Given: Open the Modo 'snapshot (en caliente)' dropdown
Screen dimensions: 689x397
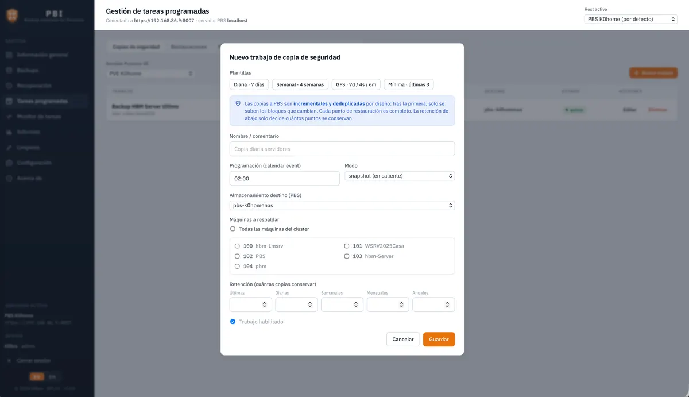Looking at the screenshot, I should pyautogui.click(x=400, y=176).
